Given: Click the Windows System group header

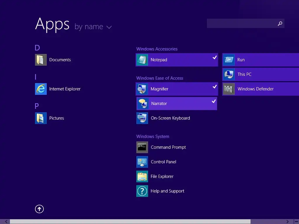Looking at the screenshot, I should 153,136.
